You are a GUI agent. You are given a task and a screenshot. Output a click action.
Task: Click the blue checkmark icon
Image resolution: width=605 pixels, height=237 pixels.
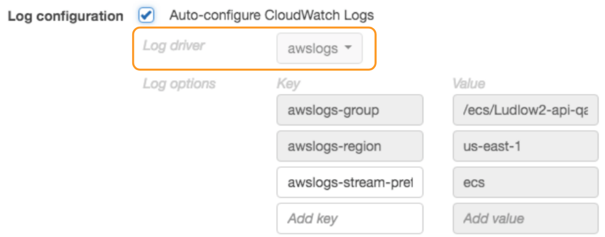[x=146, y=15]
